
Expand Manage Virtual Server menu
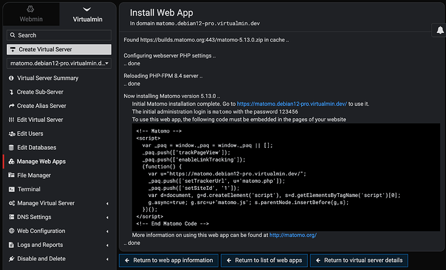point(46,203)
